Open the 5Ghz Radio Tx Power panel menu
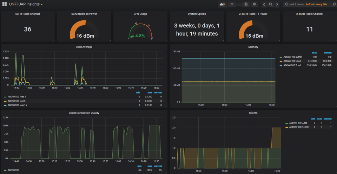 (x=84, y=14)
